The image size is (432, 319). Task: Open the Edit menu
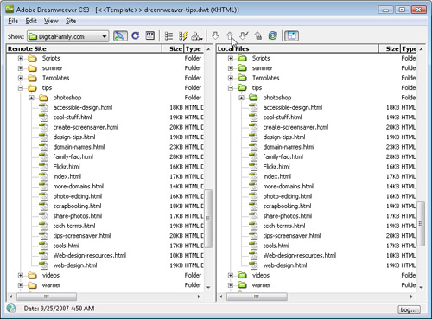pos(31,21)
